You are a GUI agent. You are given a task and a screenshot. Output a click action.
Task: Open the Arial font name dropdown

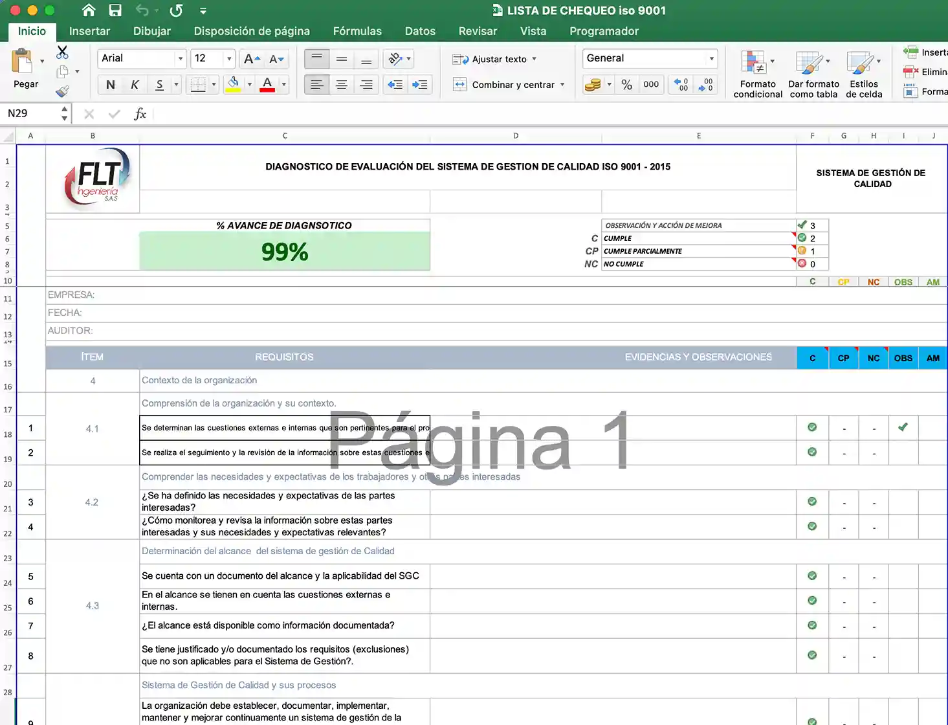tap(181, 59)
